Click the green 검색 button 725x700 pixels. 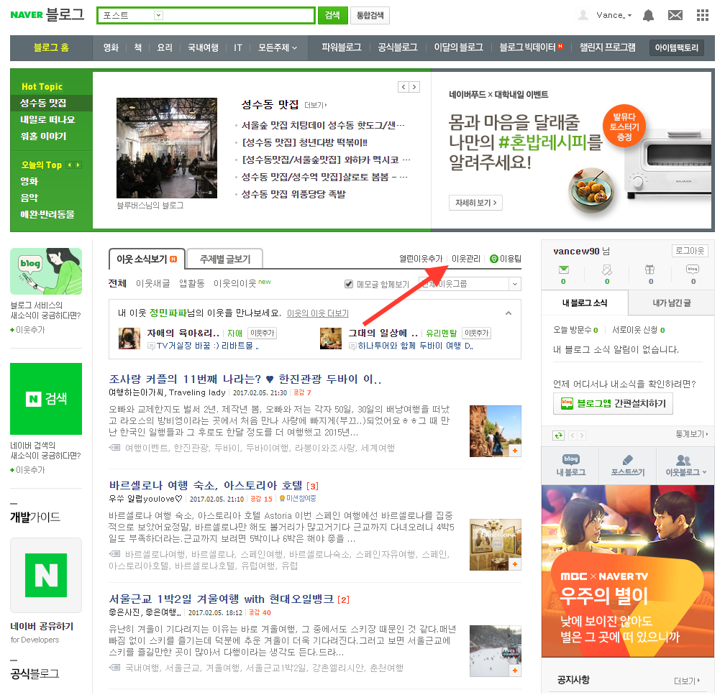coord(332,15)
